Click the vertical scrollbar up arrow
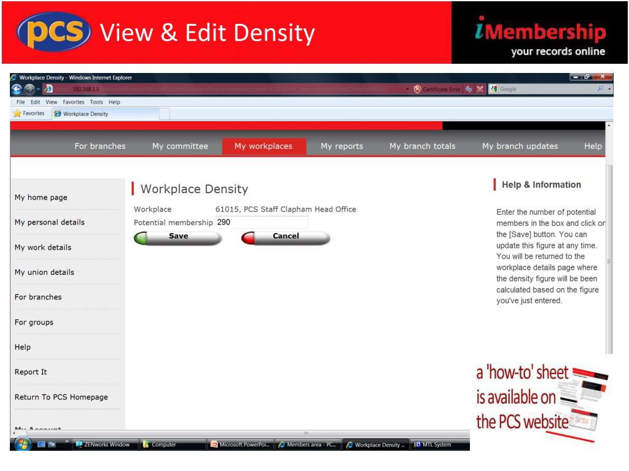The height and width of the screenshot is (471, 629). (x=609, y=126)
